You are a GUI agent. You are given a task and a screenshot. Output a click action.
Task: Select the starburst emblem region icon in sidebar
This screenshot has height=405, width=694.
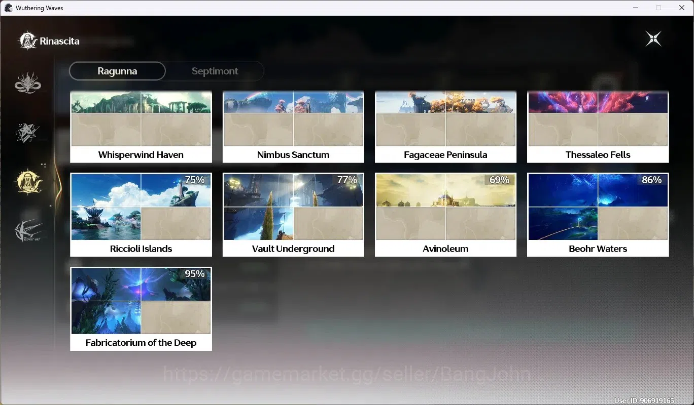click(28, 133)
